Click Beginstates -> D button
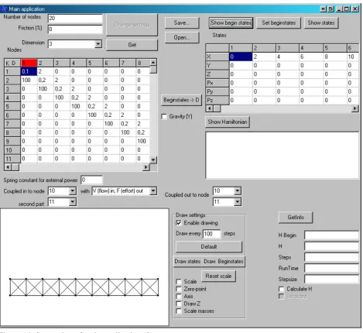Viewport: 363px width, 333px height. (x=181, y=100)
